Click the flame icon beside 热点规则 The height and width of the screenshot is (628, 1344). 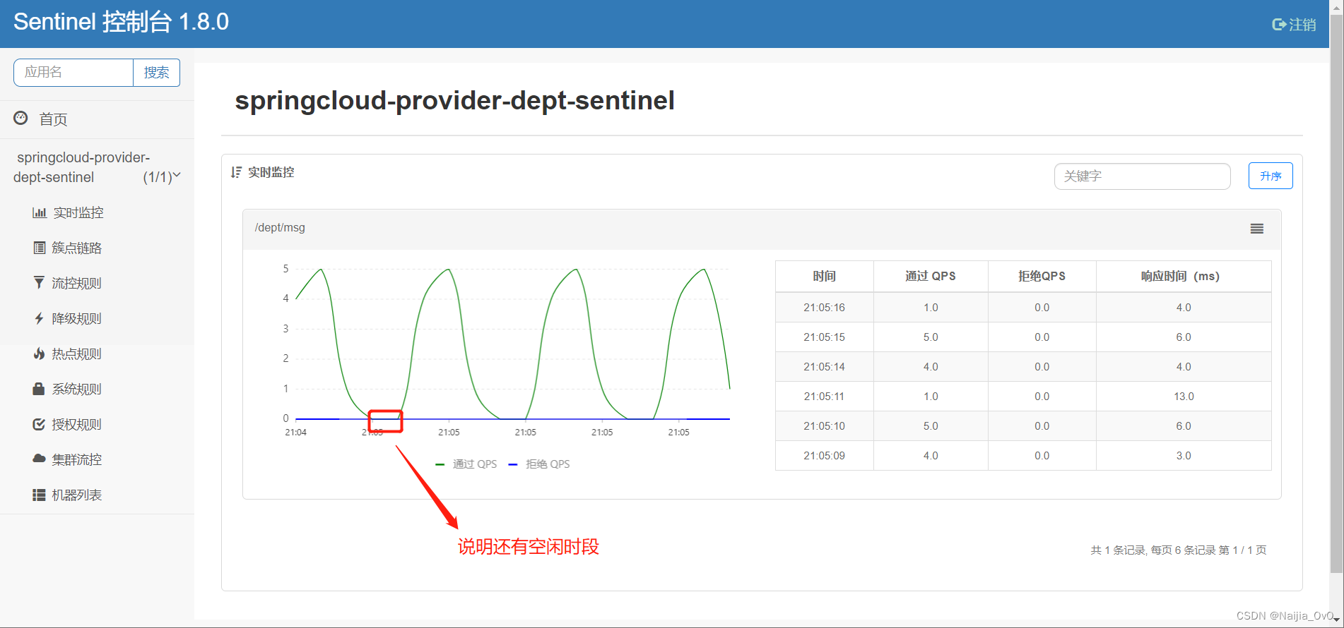[39, 354]
